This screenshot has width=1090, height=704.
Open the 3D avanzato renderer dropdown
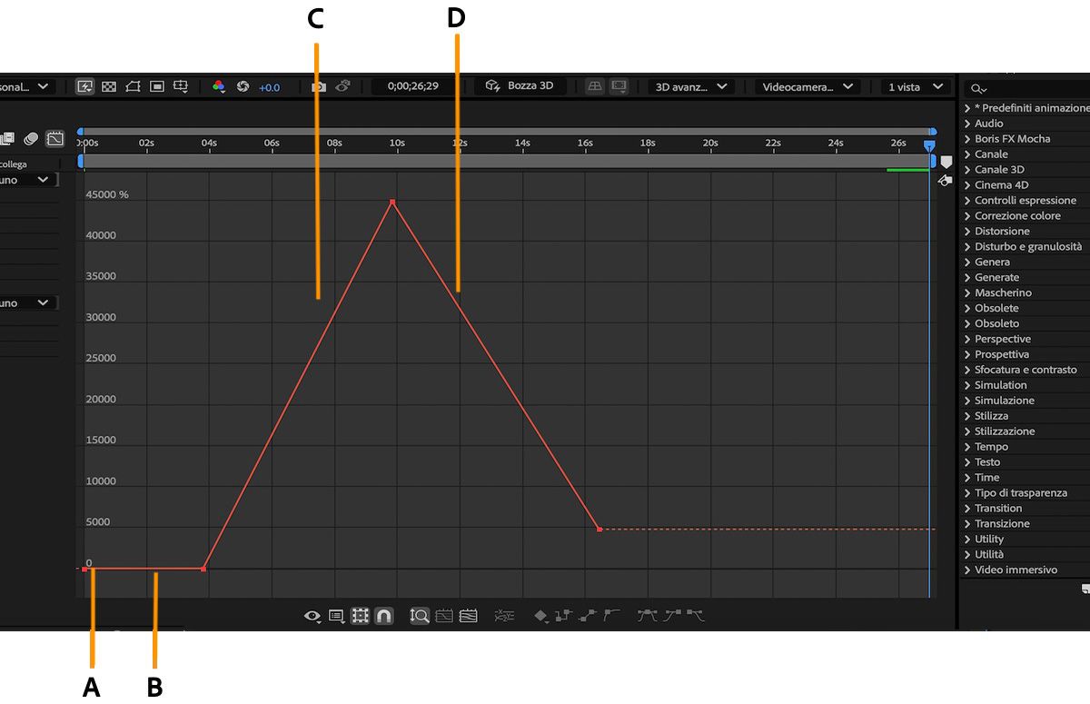click(689, 87)
